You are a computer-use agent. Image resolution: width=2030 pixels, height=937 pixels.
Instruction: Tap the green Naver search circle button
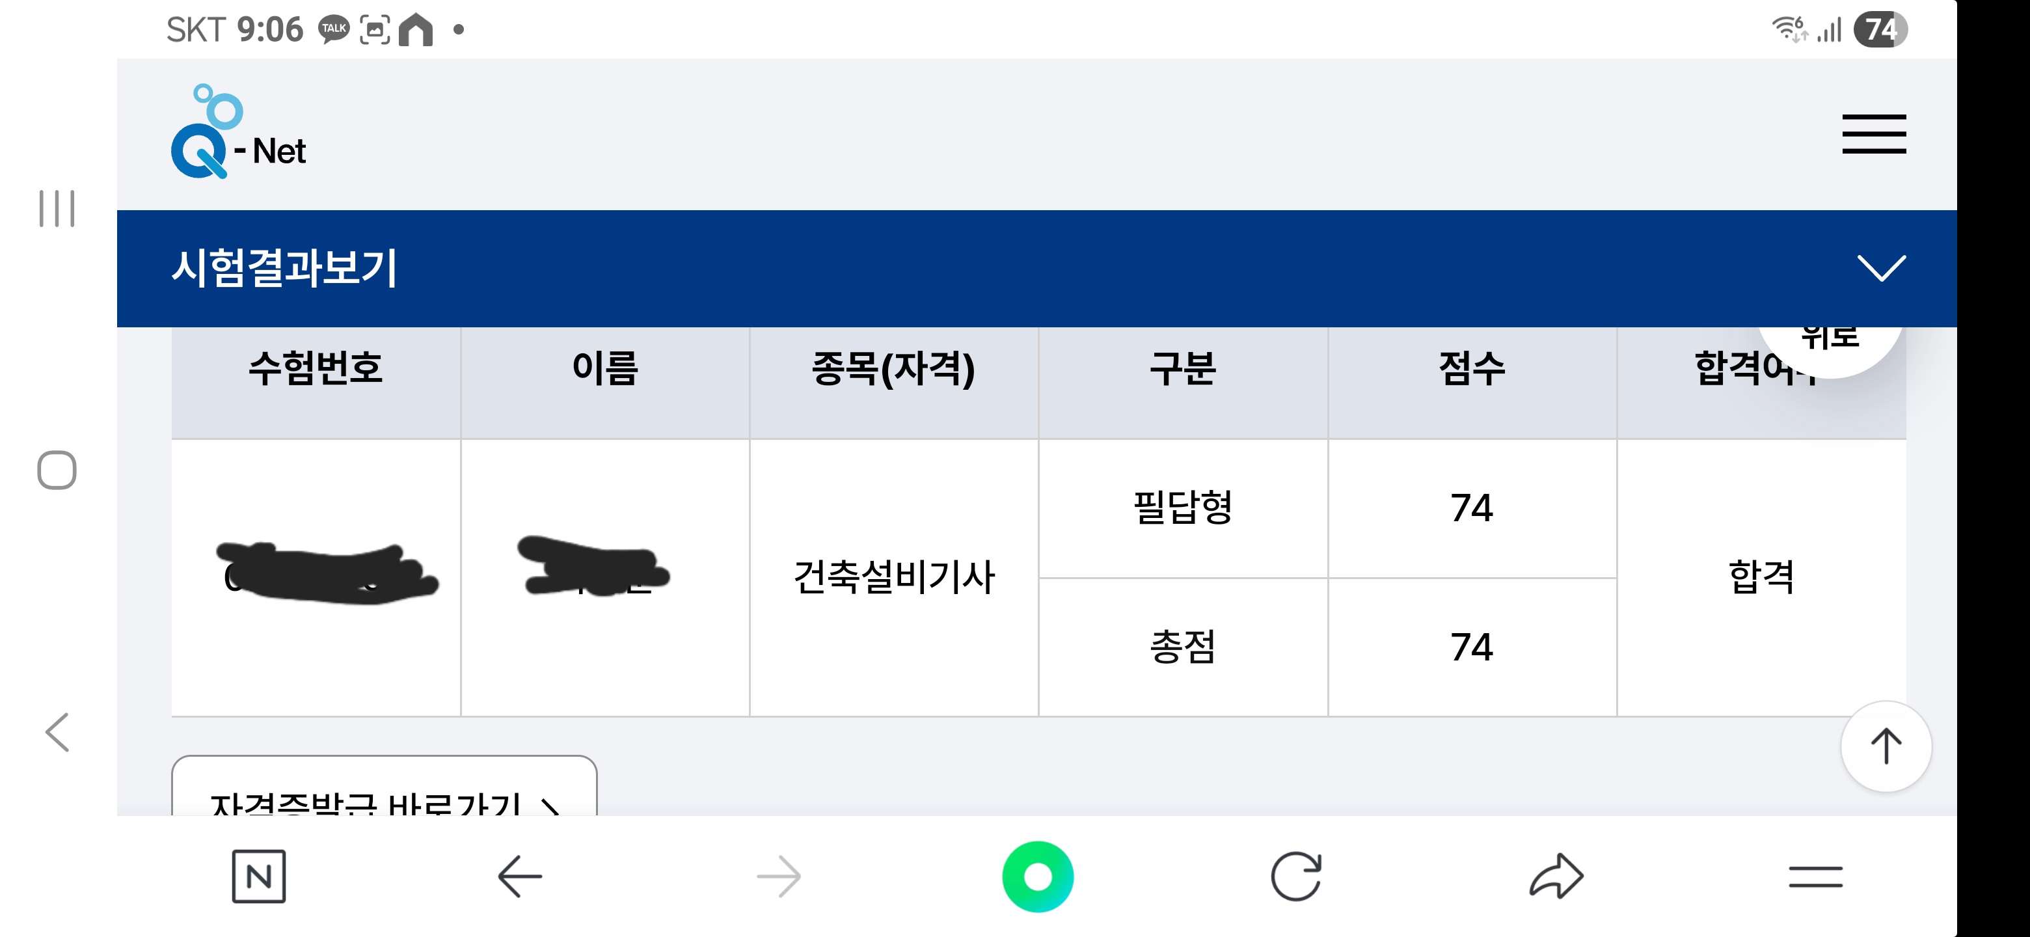point(1038,876)
